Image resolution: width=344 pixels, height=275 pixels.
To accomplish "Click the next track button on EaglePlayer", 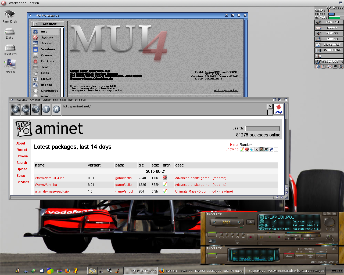I will pyautogui.click(x=296, y=236).
